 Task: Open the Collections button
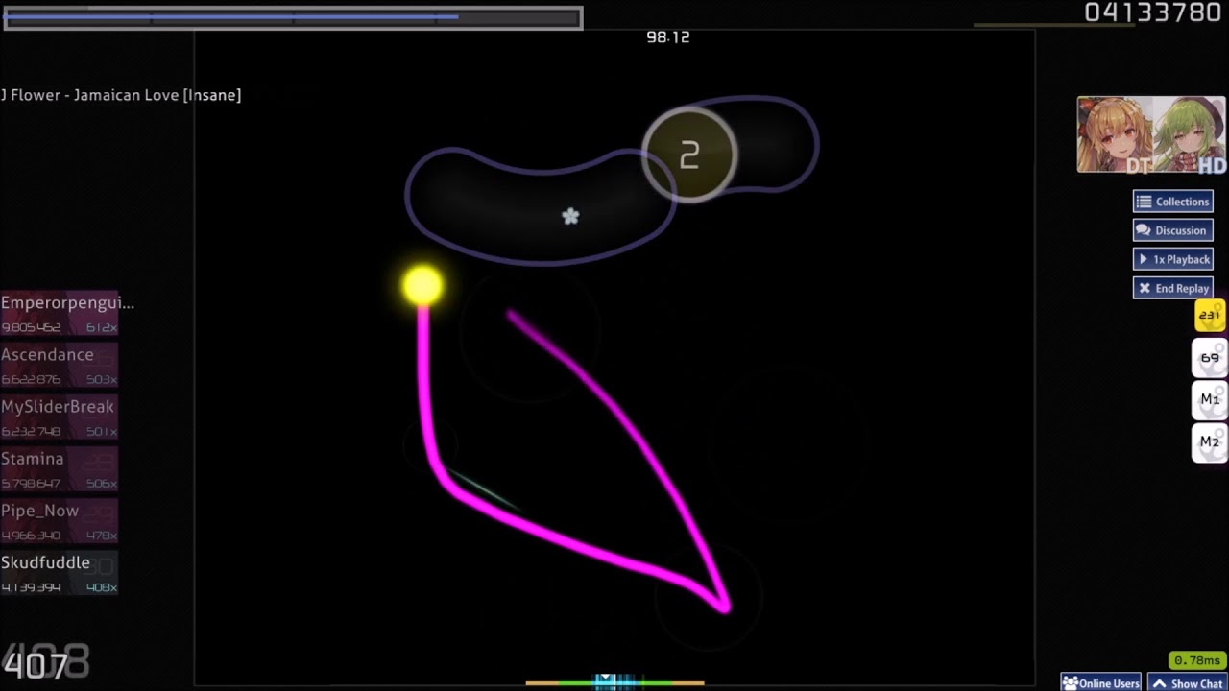coord(1172,202)
